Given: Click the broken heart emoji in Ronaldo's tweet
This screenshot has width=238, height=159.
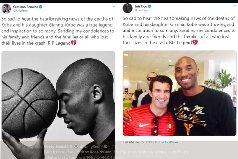Looking at the screenshot, I should click(74, 43).
